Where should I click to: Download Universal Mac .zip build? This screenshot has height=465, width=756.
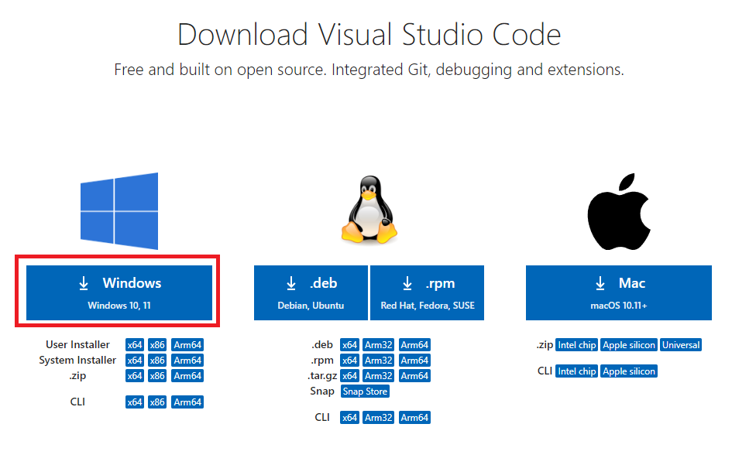[680, 344]
